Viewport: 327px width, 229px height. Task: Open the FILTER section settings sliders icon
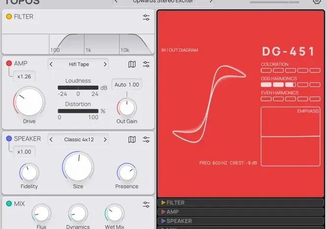[x=146, y=18]
